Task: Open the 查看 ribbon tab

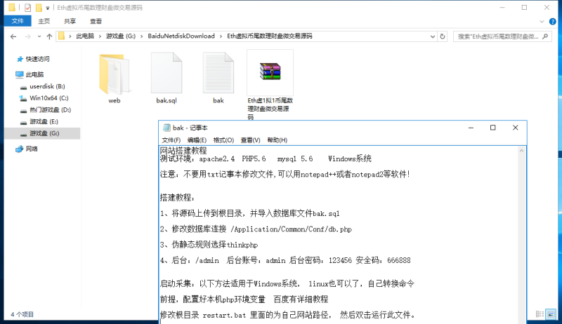Action: (x=96, y=21)
